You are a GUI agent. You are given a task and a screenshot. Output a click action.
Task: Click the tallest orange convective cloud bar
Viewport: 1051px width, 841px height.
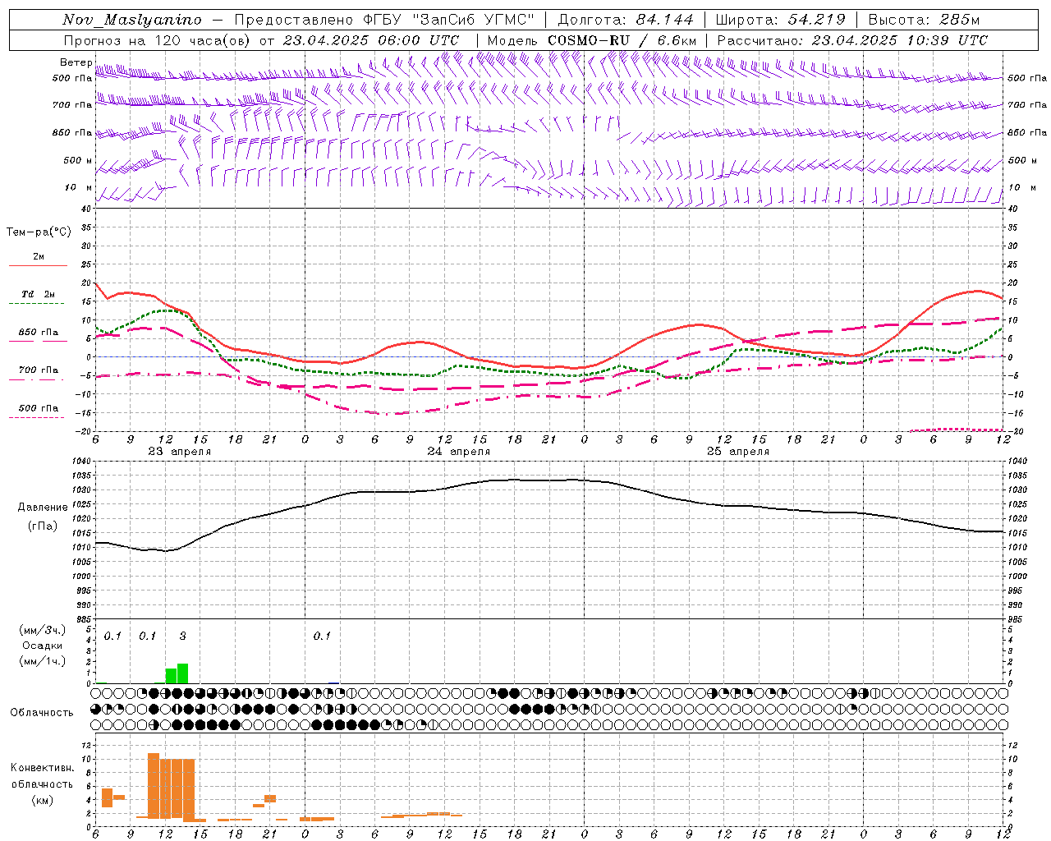(154, 785)
